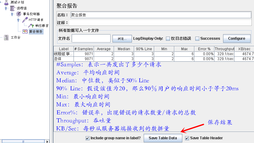The width and height of the screenshot is (254, 143).
Task: Select HTTP请求 tree node
Action: pos(36,20)
